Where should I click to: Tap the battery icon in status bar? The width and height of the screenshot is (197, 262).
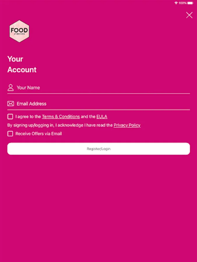pyautogui.click(x=190, y=3)
